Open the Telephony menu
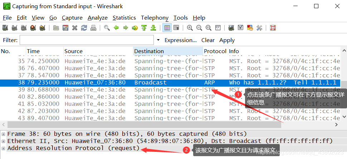This screenshot has width=347, height=159. coord(155,17)
